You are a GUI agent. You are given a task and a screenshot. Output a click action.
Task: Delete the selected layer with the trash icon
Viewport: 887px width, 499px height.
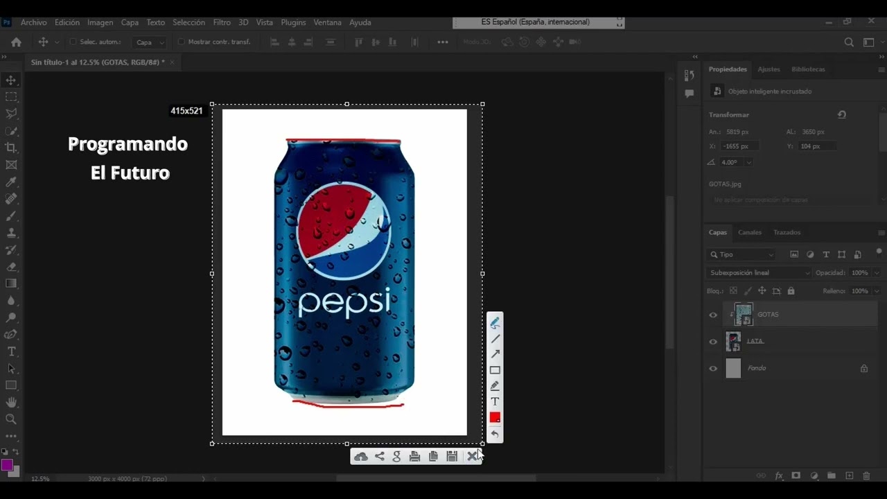866,475
